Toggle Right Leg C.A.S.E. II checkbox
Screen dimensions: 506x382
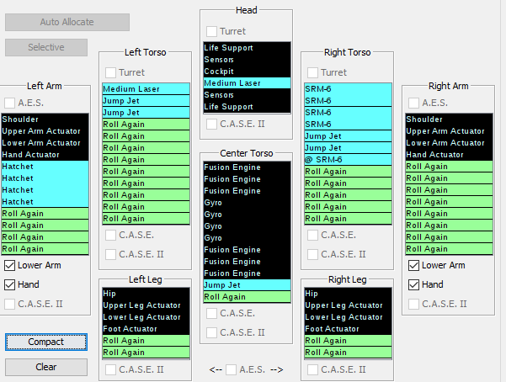point(312,369)
